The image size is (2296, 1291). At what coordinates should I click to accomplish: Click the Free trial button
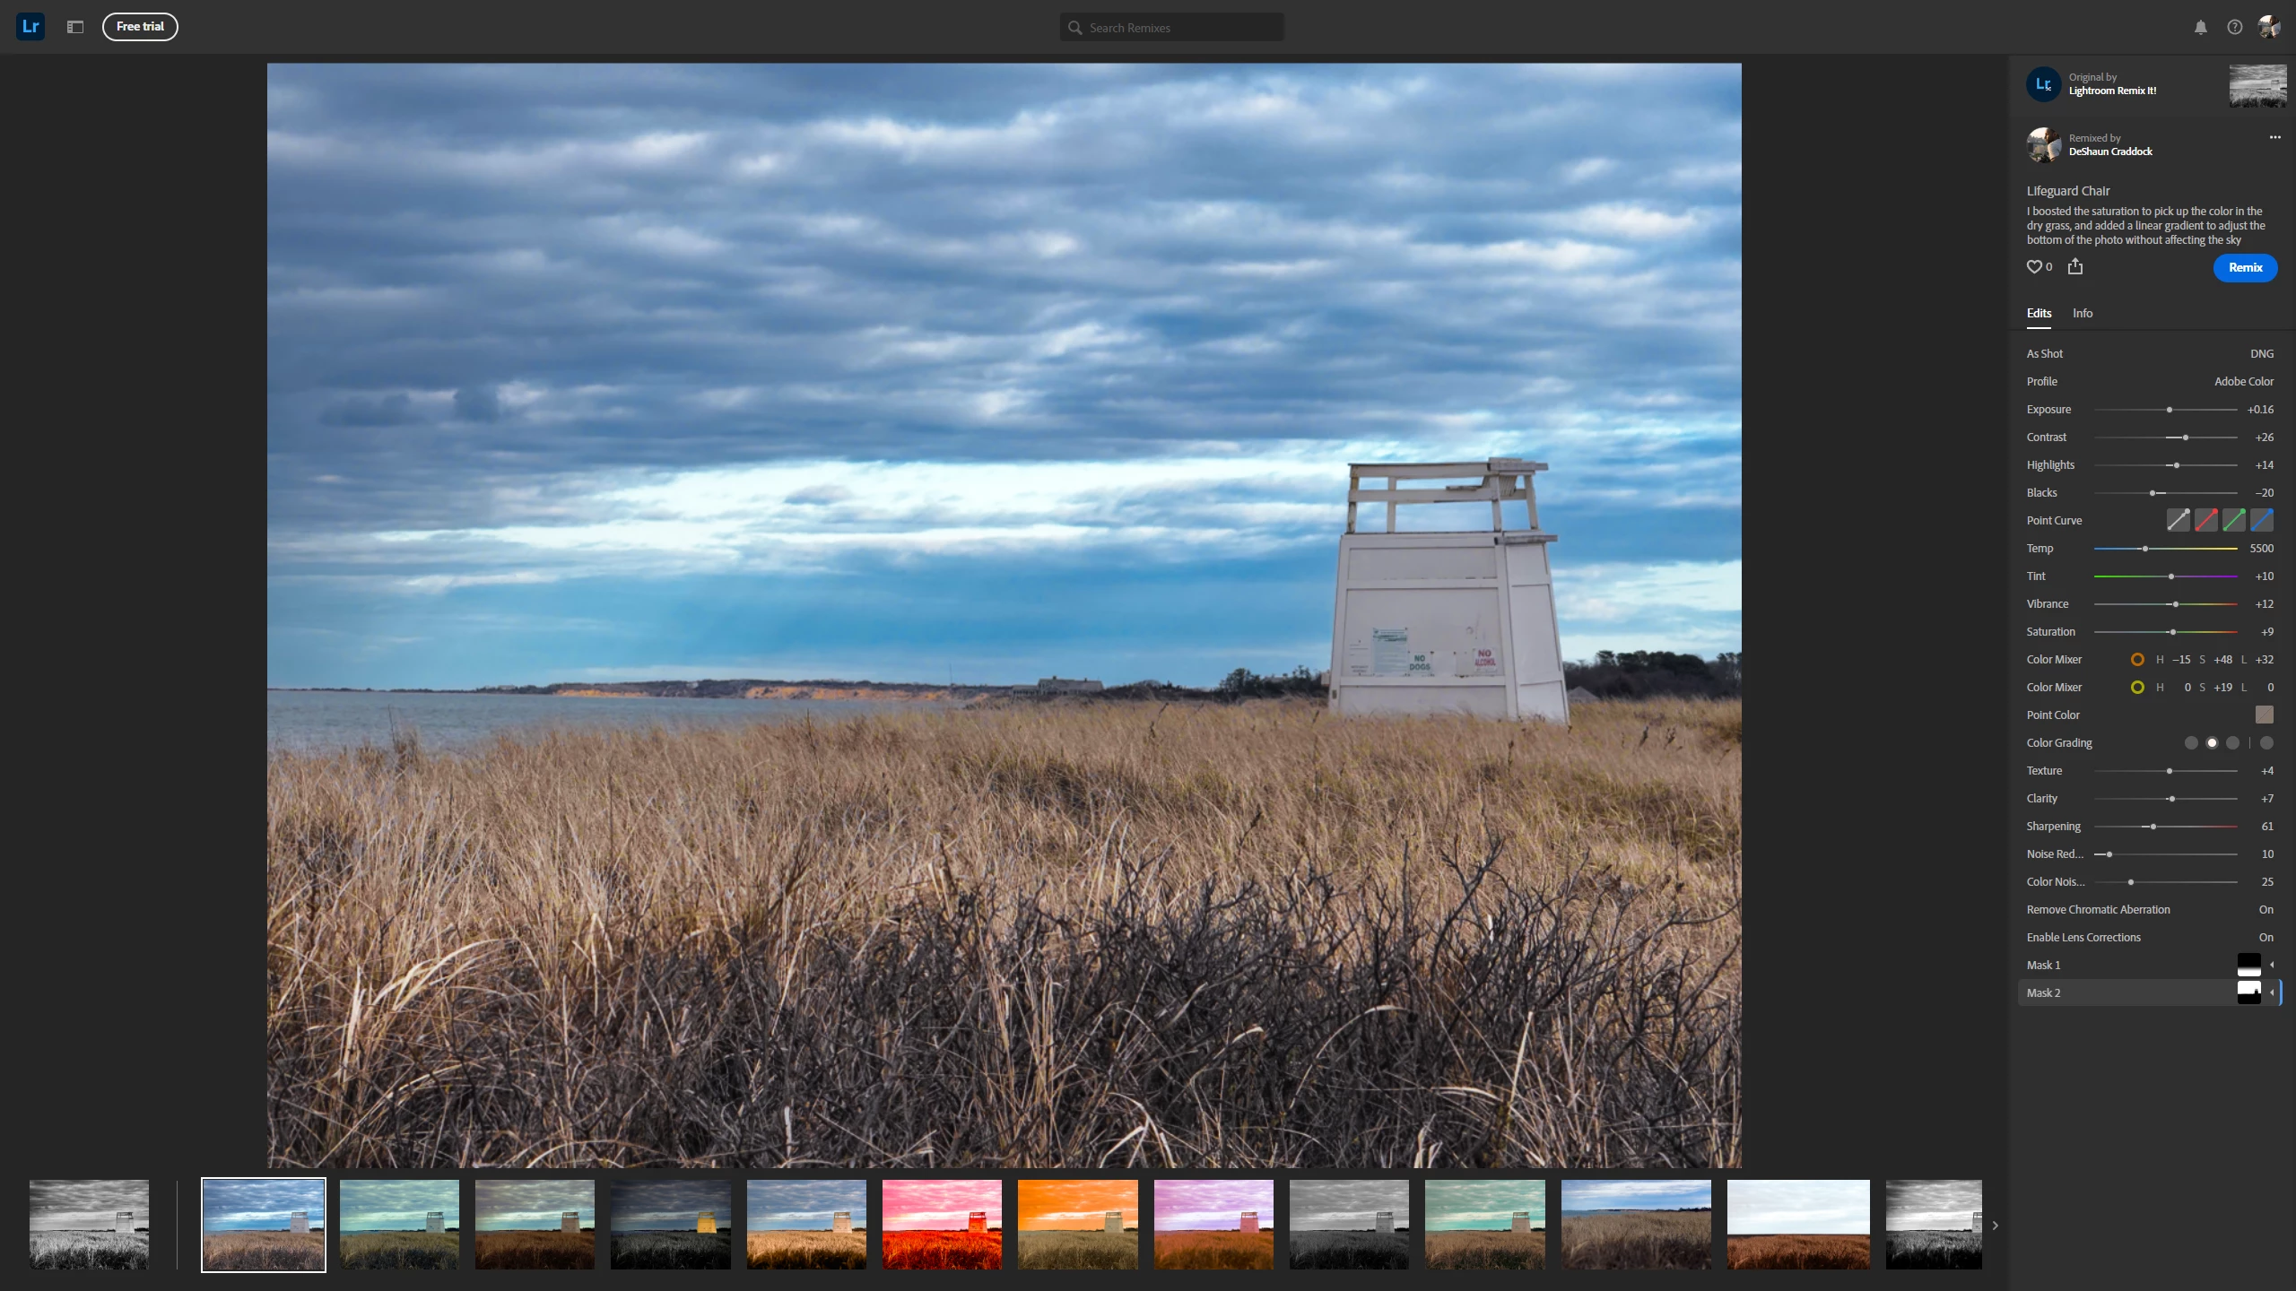tap(140, 27)
